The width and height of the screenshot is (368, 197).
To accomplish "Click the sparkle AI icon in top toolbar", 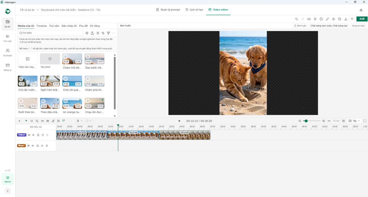I will (334, 19).
